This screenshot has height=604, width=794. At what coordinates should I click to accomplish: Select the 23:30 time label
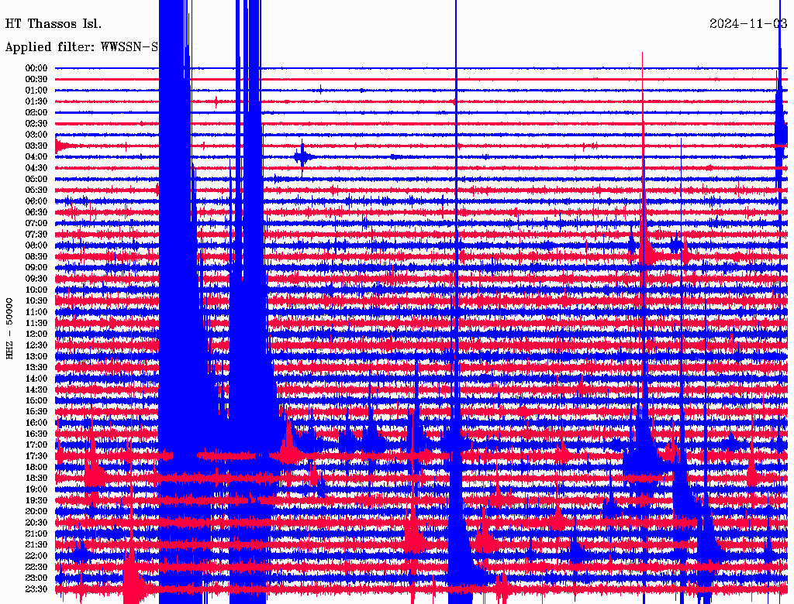coord(36,589)
